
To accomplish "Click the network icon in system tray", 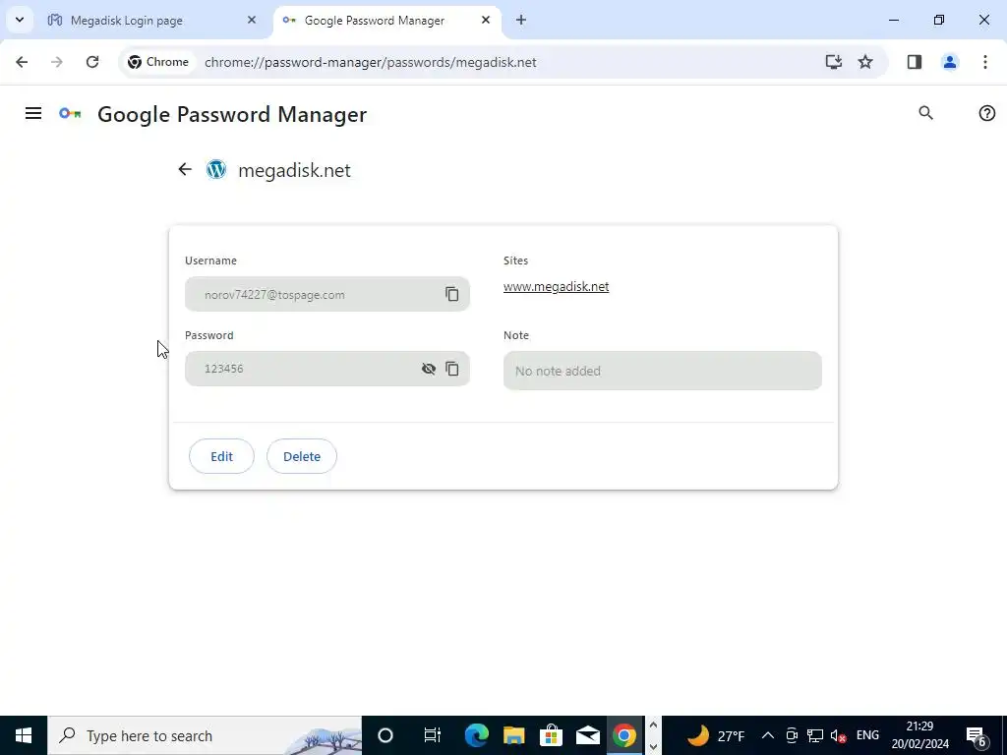I will [x=815, y=735].
